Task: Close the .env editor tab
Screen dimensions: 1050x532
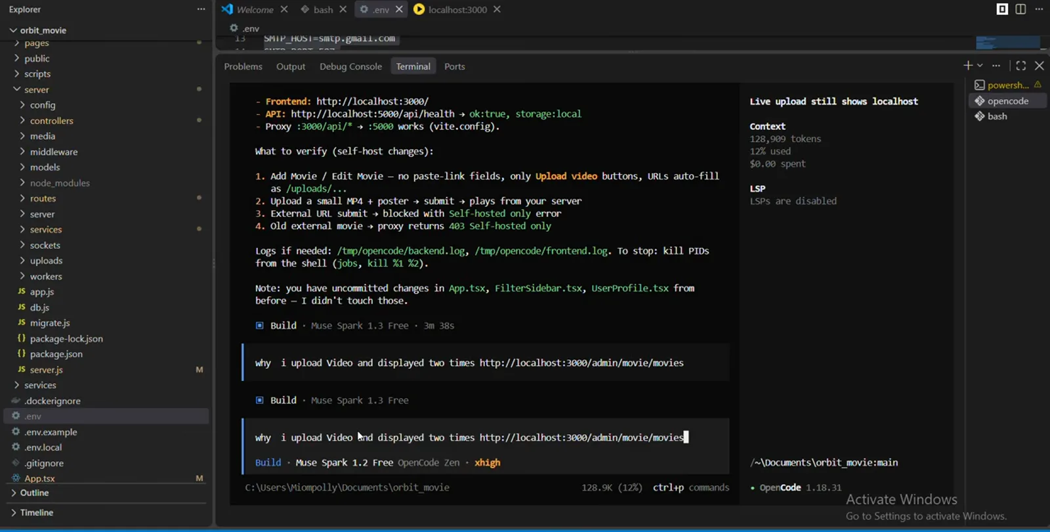Action: pyautogui.click(x=399, y=9)
